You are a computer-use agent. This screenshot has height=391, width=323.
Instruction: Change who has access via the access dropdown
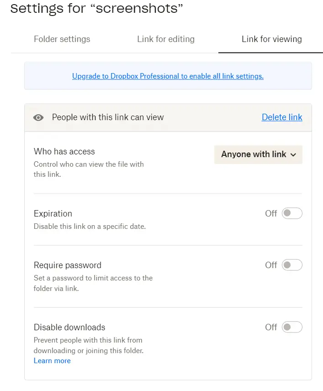coord(258,154)
